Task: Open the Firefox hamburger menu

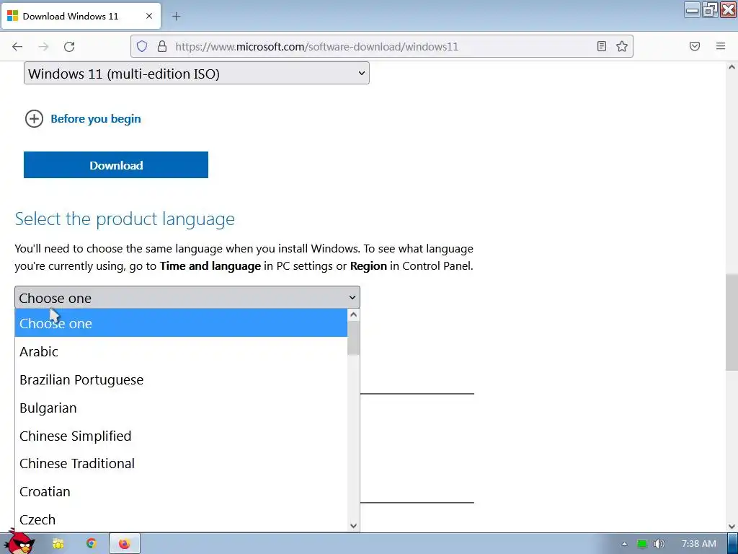Action: pyautogui.click(x=721, y=46)
